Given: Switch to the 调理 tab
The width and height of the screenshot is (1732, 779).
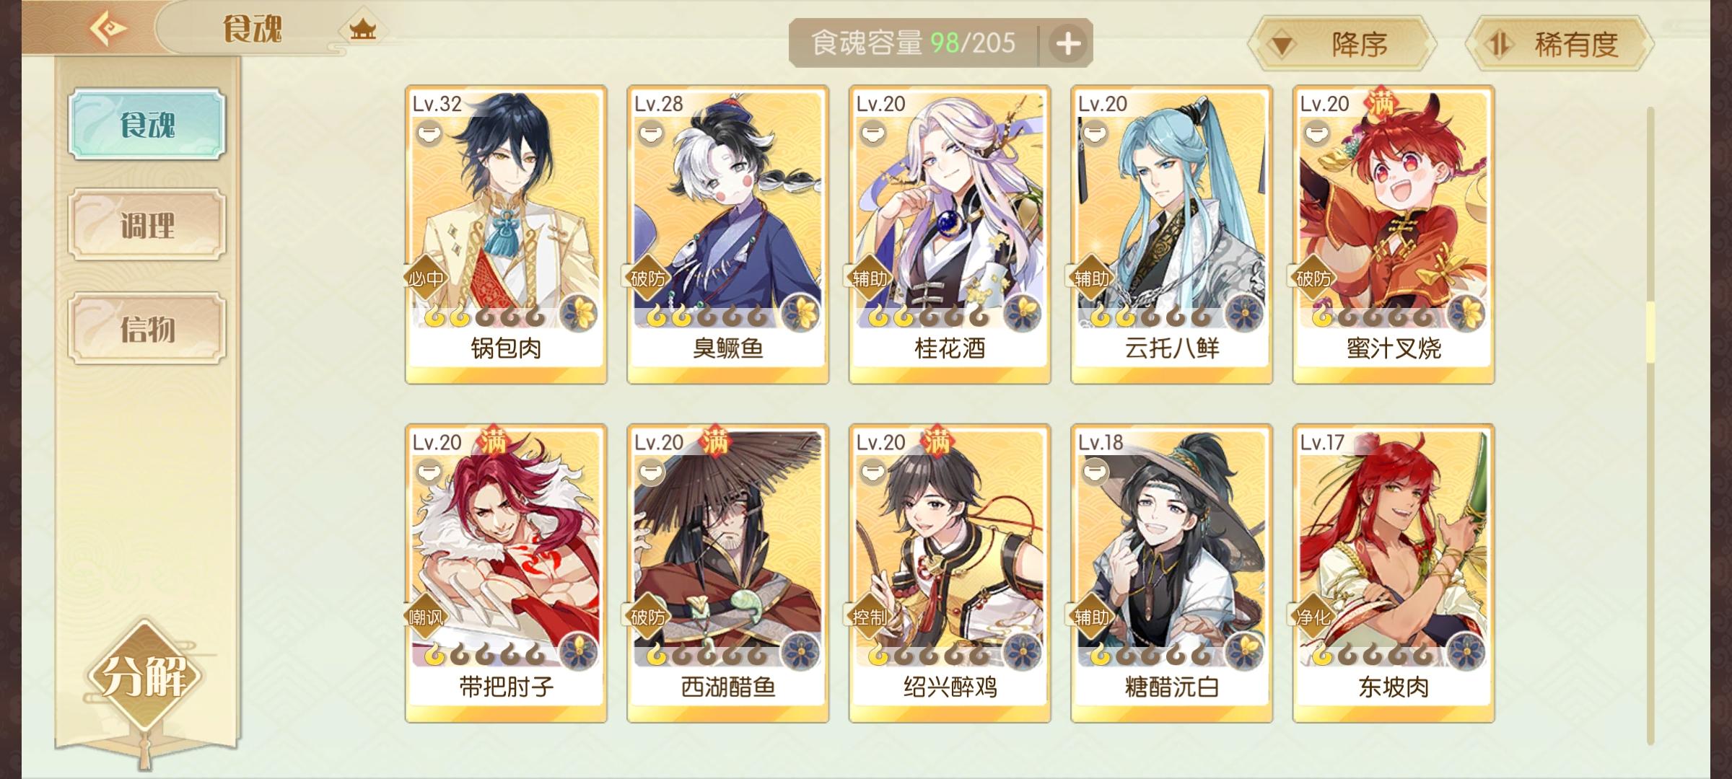Looking at the screenshot, I should 147,224.
